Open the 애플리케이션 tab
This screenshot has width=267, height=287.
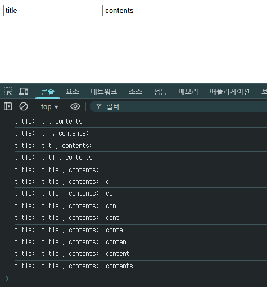tap(230, 92)
